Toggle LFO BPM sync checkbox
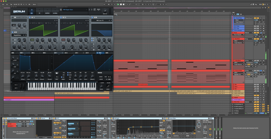The width and height of the screenshot is (271, 139). (68, 73)
